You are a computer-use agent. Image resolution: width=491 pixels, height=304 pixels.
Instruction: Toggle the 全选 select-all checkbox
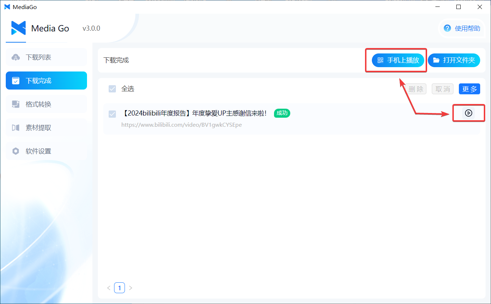tap(112, 89)
